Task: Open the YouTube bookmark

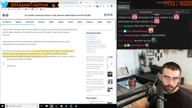Action: 35,9
